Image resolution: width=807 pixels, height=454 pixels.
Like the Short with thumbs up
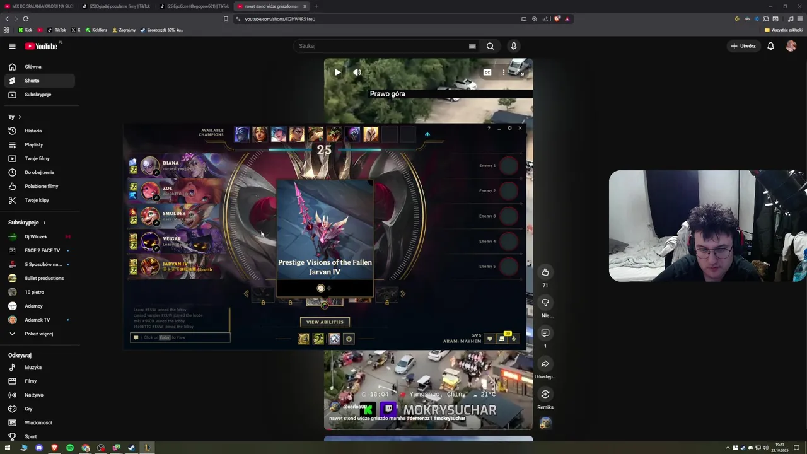click(545, 272)
